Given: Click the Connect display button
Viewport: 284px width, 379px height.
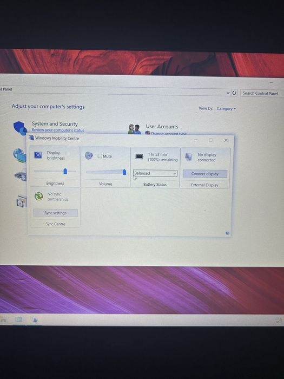Looking at the screenshot, I should [x=205, y=174].
